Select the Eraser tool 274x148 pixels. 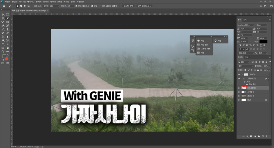pyautogui.click(x=8, y=33)
